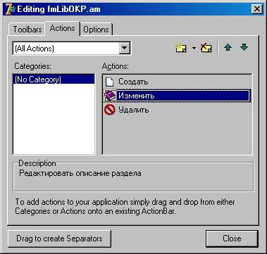Click the Close button

coord(232,239)
